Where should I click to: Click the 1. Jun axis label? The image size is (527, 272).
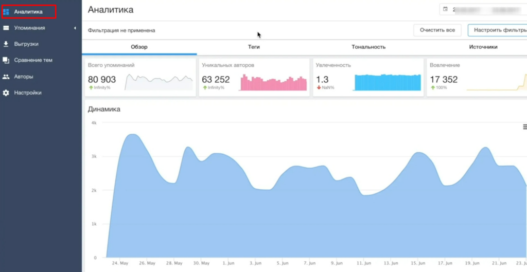228,263
